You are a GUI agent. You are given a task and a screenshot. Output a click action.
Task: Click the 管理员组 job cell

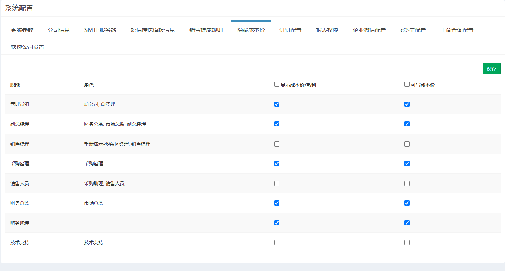coord(20,104)
